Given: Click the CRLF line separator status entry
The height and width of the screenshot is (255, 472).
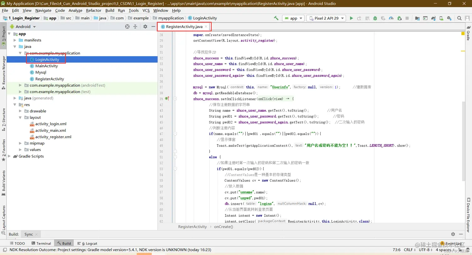Looking at the screenshot, I should tap(409, 250).
